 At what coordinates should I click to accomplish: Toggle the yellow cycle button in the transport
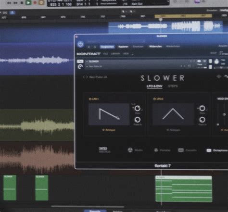[x=41, y=2]
